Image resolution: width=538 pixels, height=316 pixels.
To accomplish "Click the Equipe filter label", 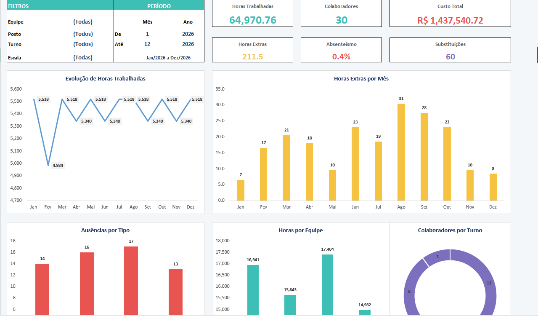I will (x=16, y=22).
